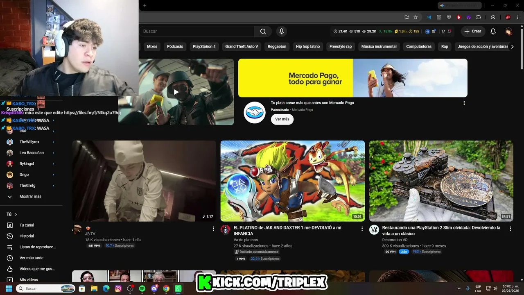Open Spotify from the taskbar
Screen dimensions: 524x295
[142, 288]
